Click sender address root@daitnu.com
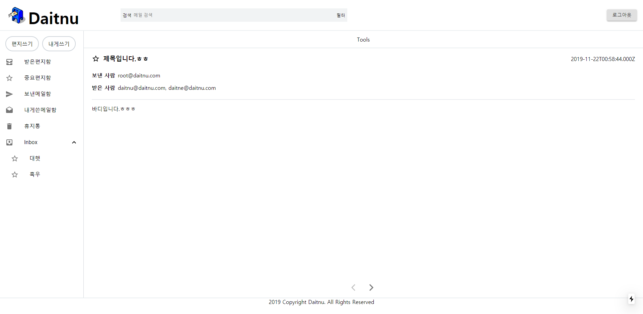The image size is (643, 314). [139, 76]
